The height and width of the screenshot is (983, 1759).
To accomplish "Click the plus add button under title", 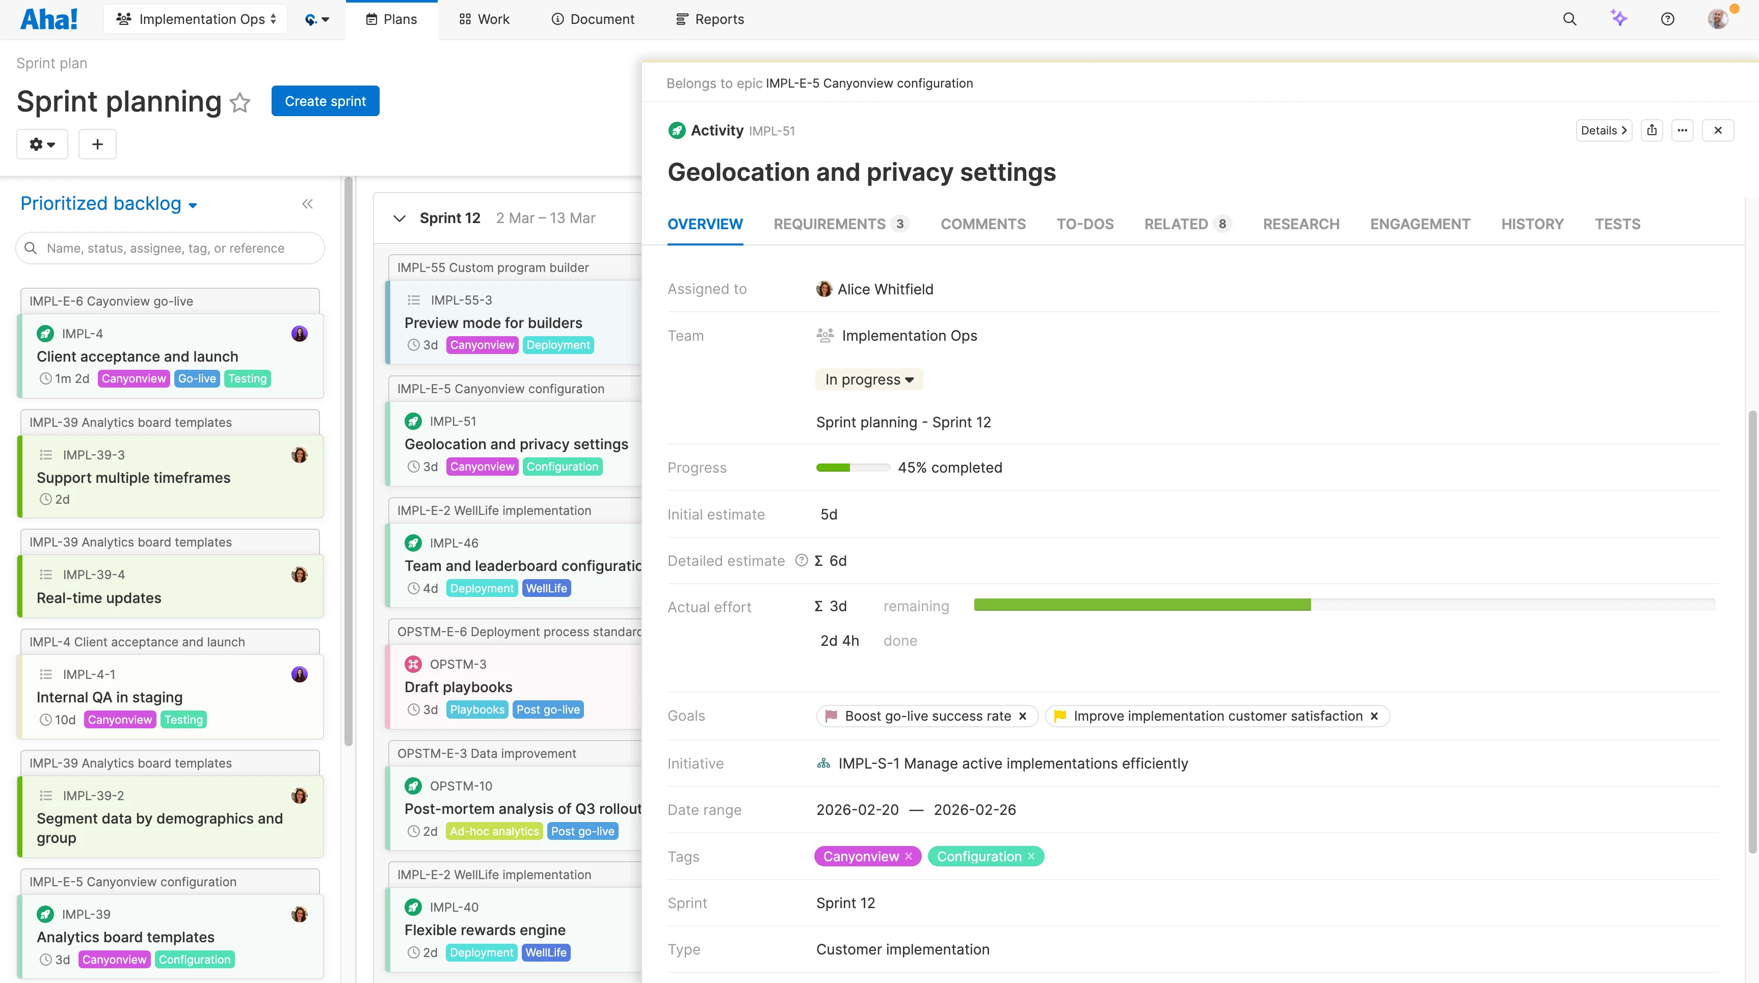I will pos(97,144).
